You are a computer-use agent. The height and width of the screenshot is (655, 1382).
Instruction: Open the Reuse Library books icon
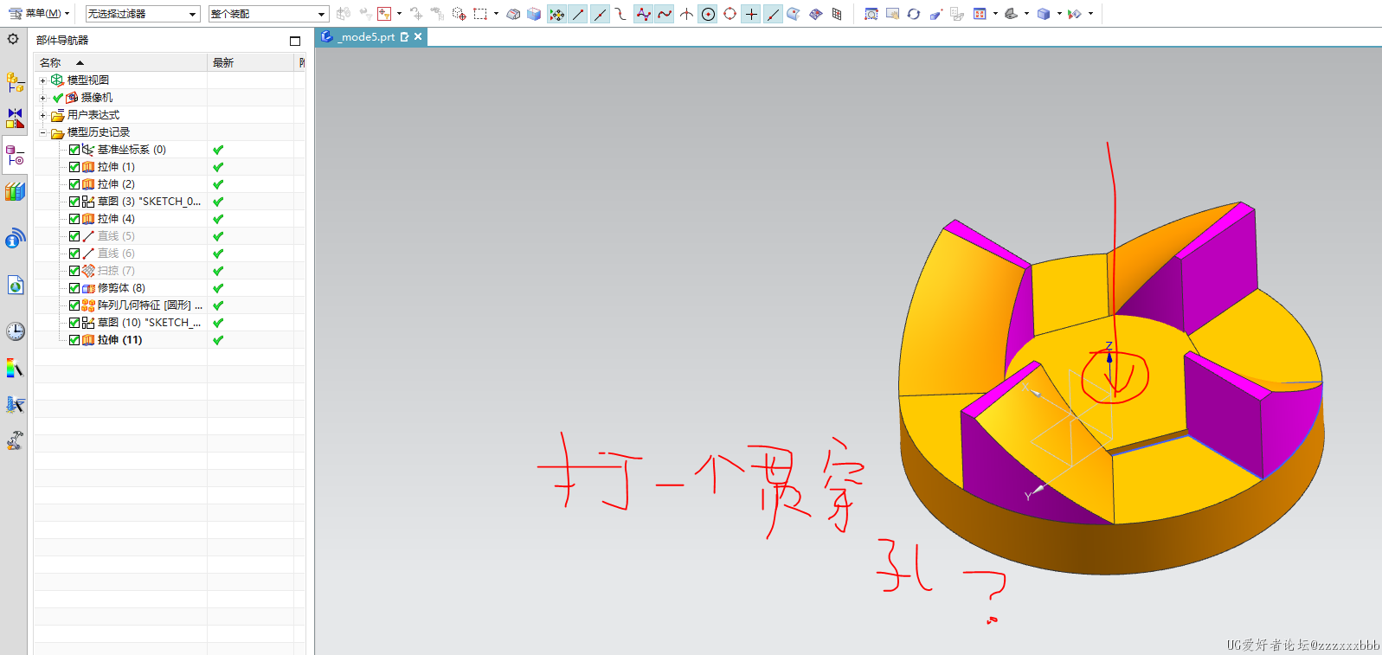15,191
